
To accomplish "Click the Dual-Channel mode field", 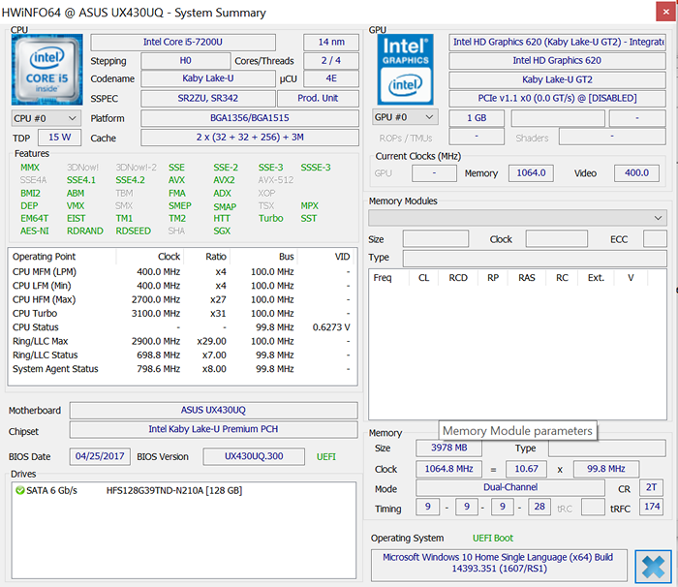I will (x=510, y=487).
